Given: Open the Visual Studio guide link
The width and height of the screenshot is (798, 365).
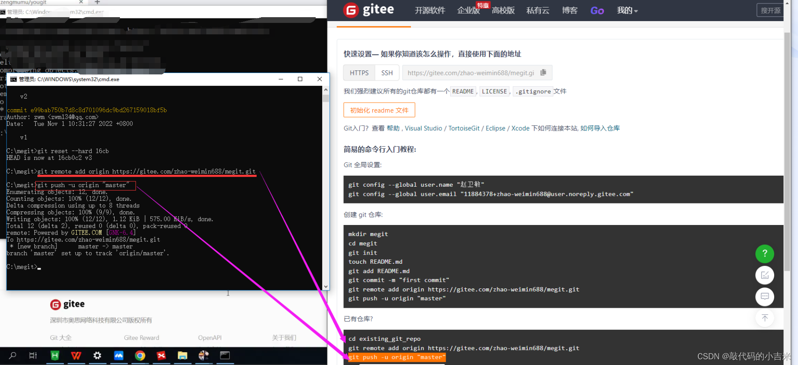Looking at the screenshot, I should point(423,128).
